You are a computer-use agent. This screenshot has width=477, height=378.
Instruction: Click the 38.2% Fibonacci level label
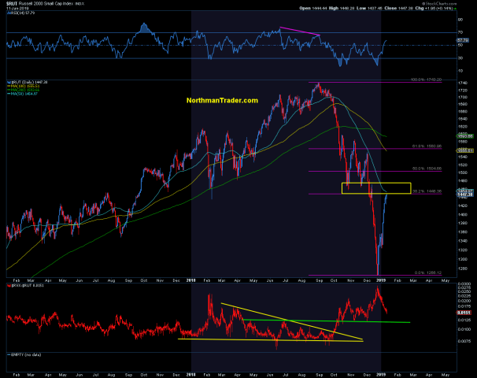point(427,191)
